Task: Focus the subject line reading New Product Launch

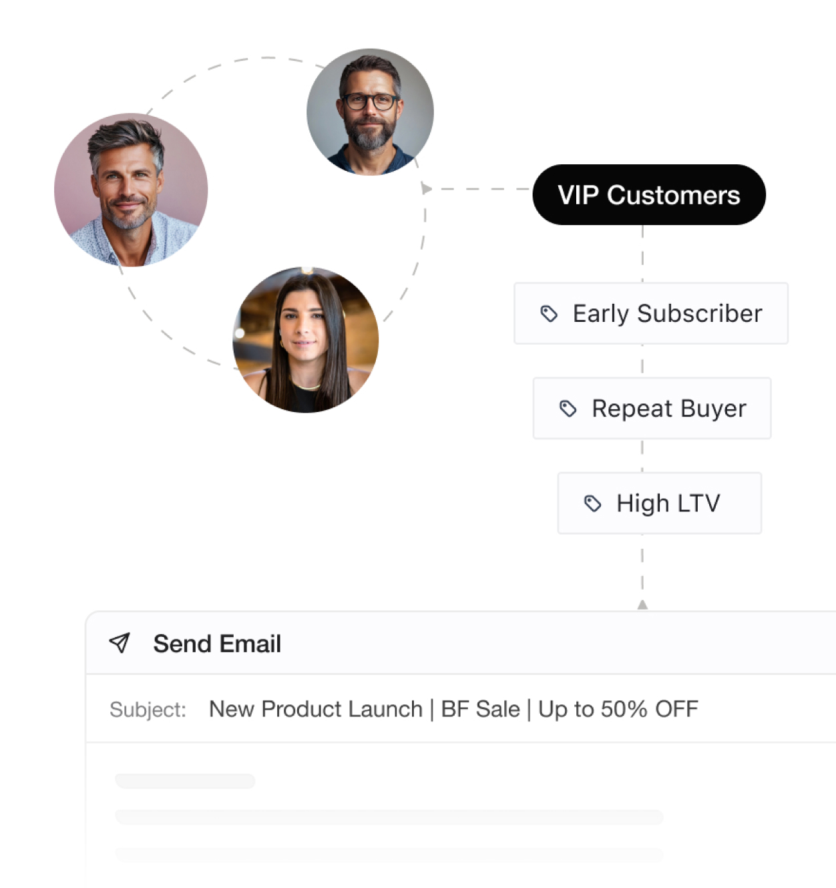Action: coord(453,709)
